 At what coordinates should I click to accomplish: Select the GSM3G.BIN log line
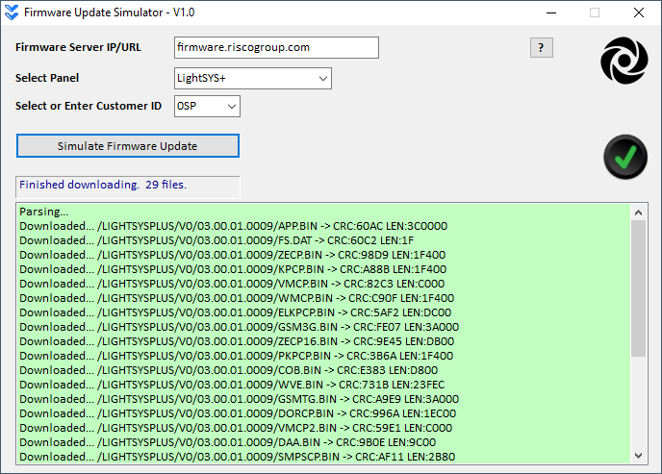239,327
